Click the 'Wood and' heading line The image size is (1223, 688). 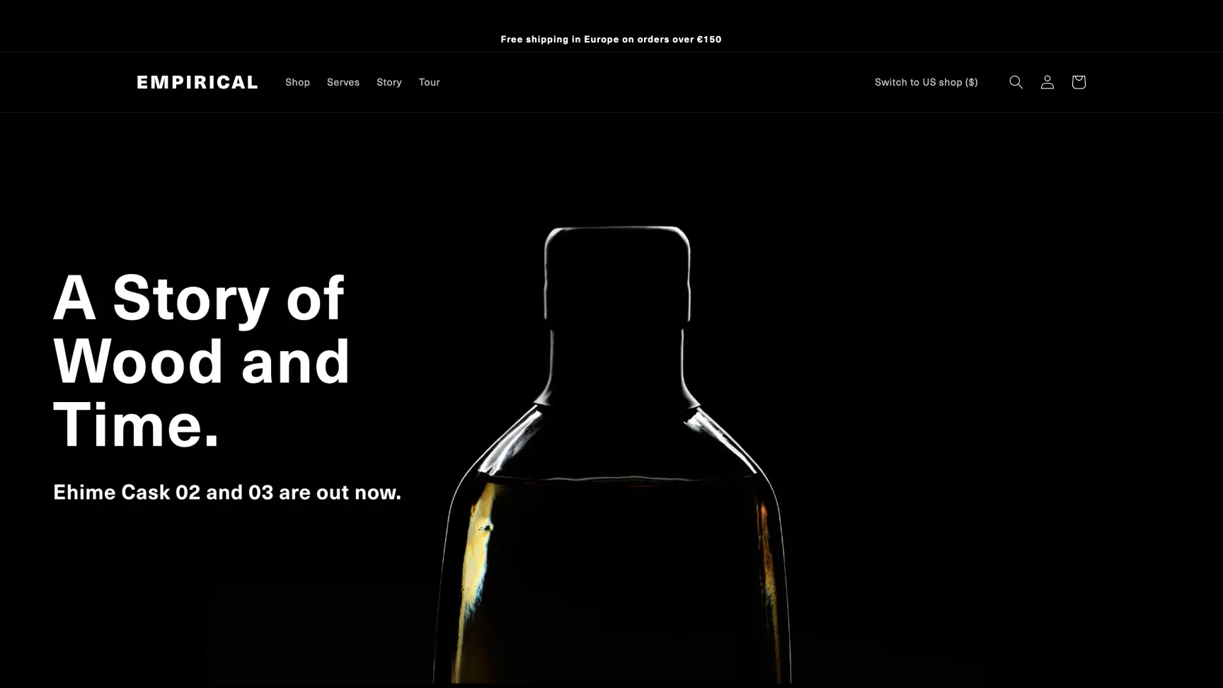[x=202, y=361]
